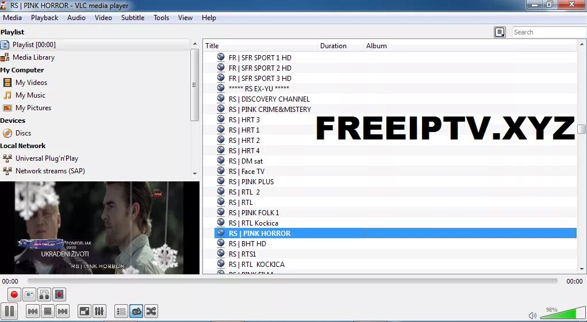
Task: Select RS | RTL Kockica row
Action: coord(396,223)
